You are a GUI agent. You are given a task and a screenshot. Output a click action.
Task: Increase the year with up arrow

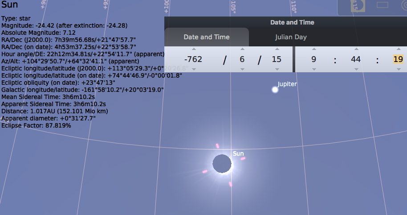tap(193, 49)
